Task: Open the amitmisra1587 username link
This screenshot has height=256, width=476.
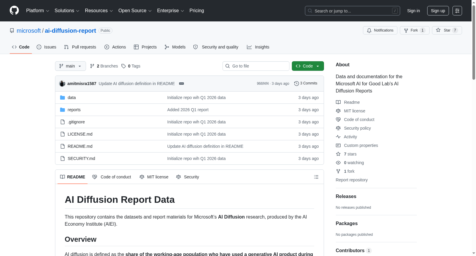Action: point(82,84)
